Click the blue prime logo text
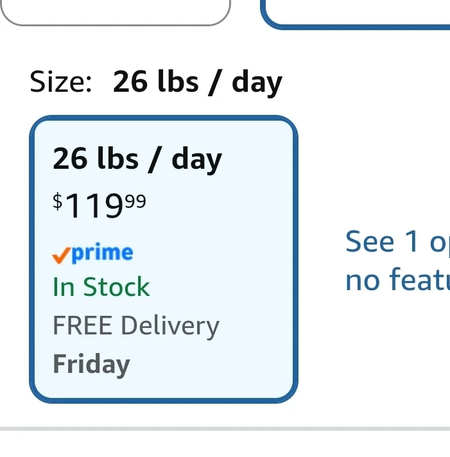 (x=102, y=253)
